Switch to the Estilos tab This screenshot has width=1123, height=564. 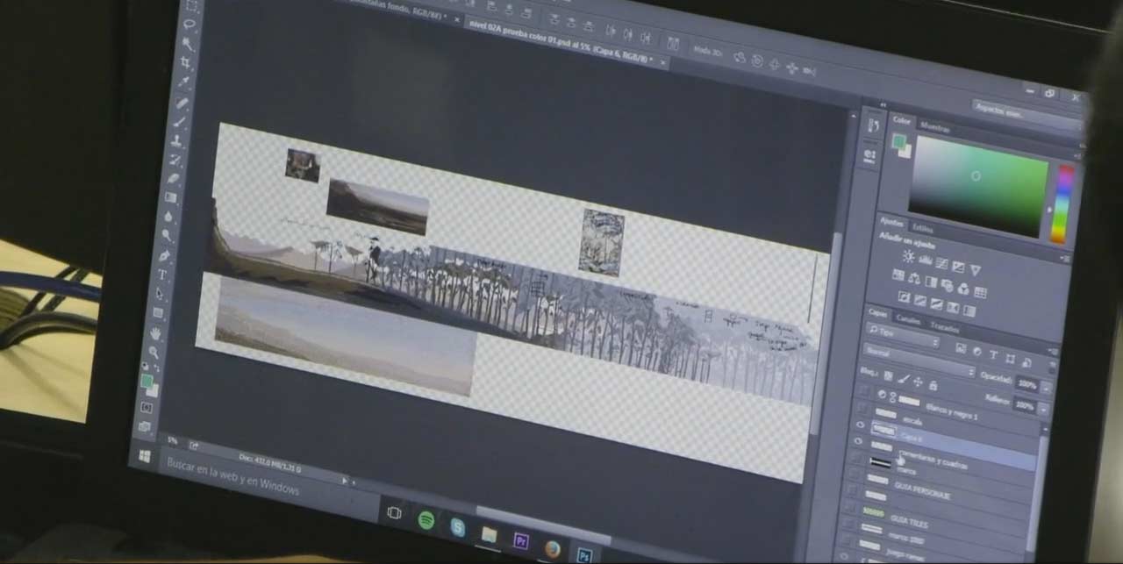point(923,228)
